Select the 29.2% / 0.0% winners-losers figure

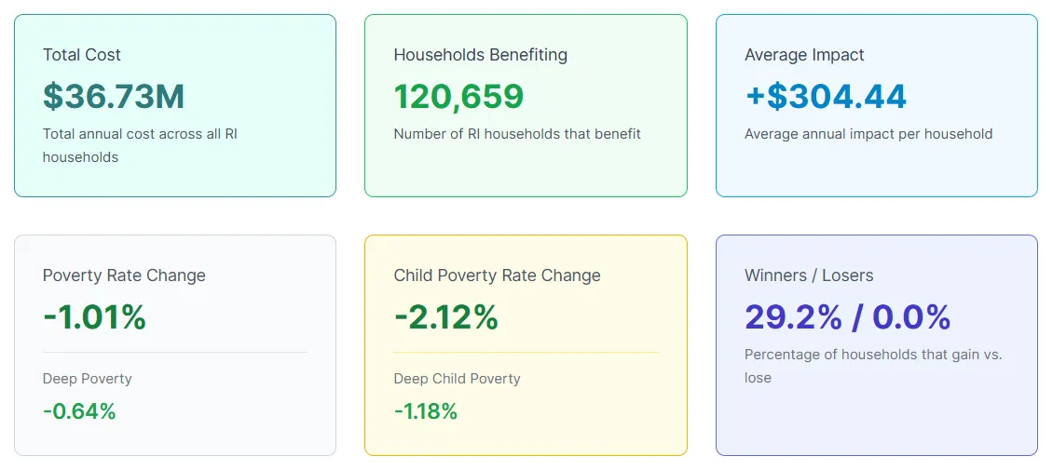point(847,317)
